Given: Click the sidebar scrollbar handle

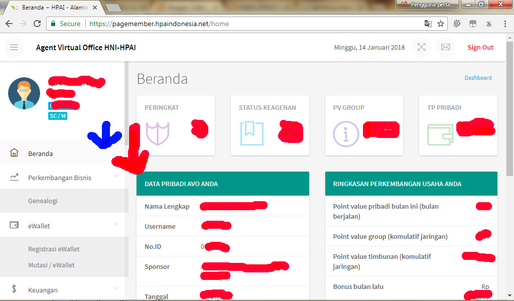Looking at the screenshot, I should [126, 103].
